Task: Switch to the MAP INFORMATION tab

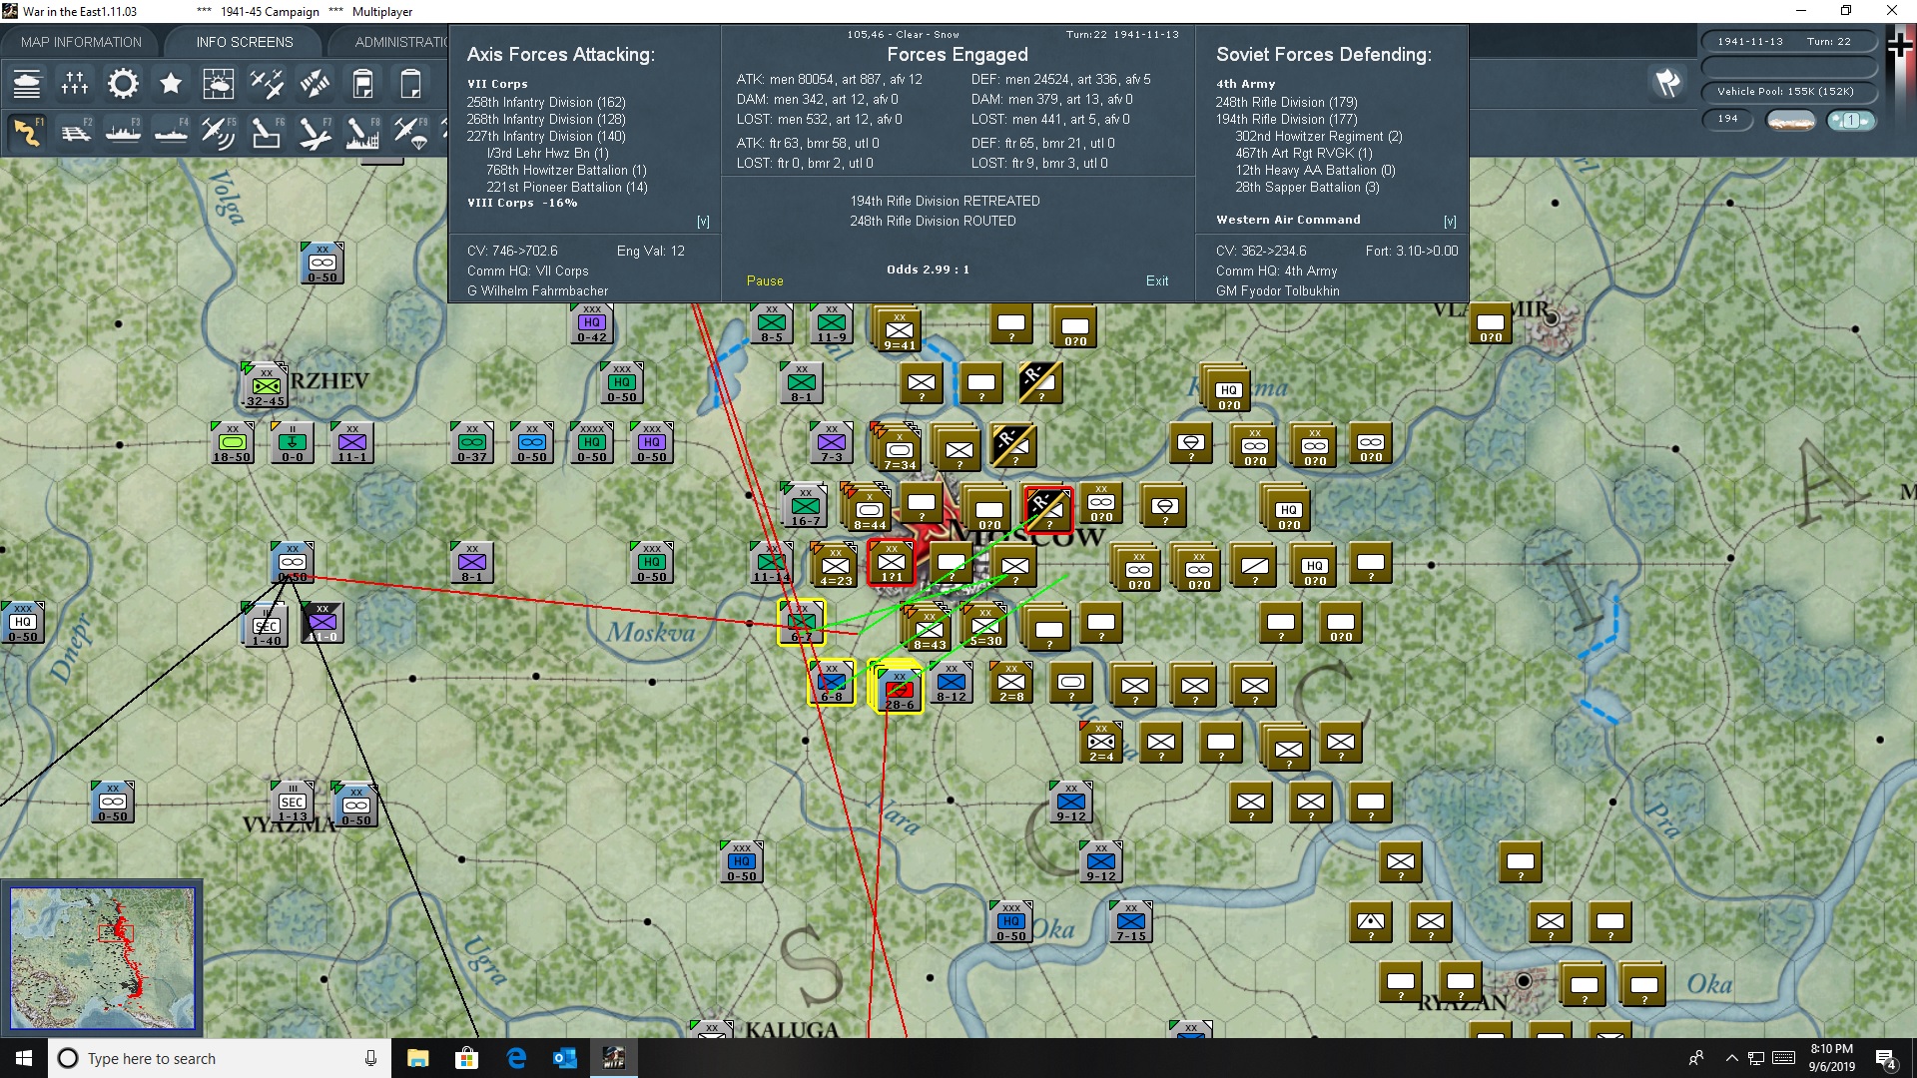Action: pos(80,41)
